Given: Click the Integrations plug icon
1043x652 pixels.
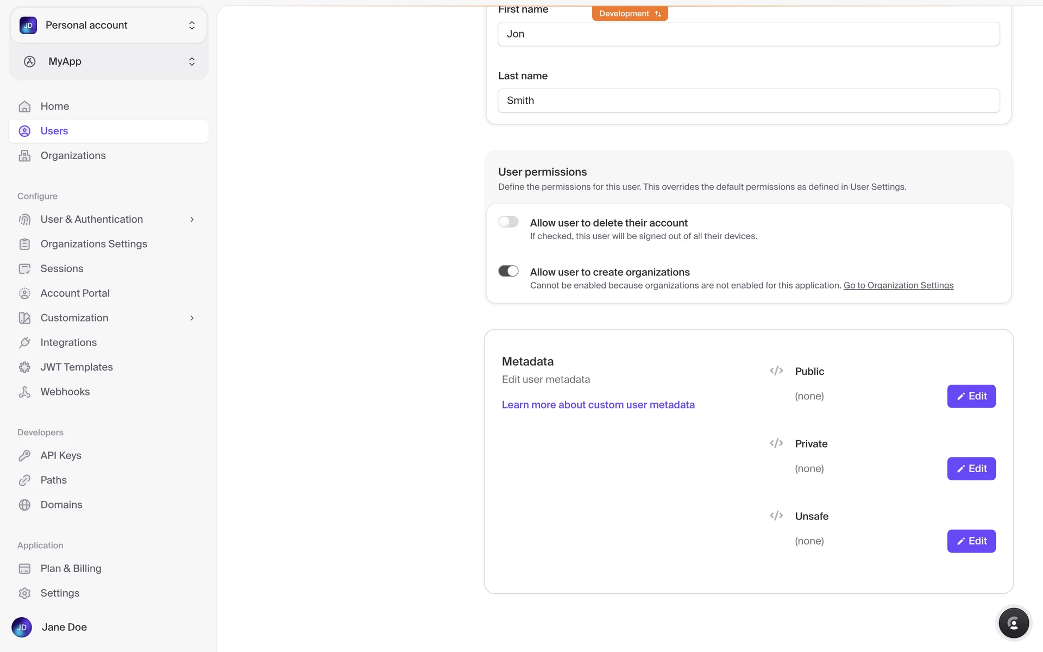Looking at the screenshot, I should click(x=24, y=343).
